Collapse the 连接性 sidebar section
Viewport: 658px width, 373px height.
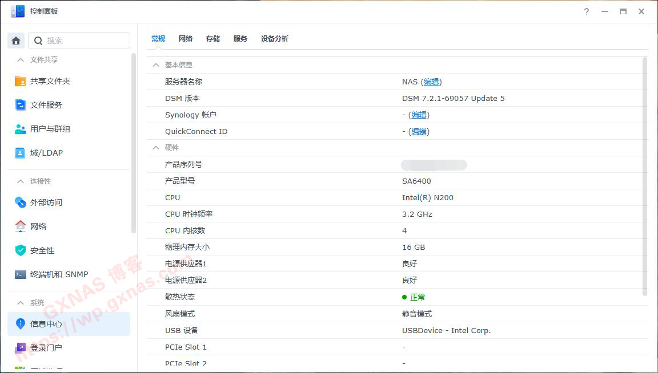pyautogui.click(x=21, y=181)
